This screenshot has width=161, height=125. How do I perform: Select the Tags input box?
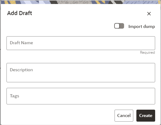point(81,96)
